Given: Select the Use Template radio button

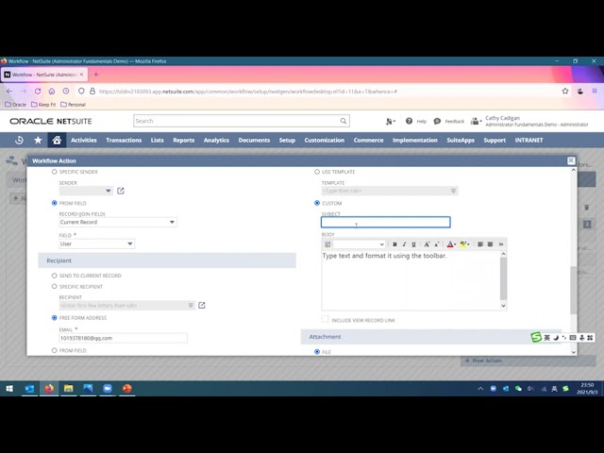Looking at the screenshot, I should tap(317, 172).
